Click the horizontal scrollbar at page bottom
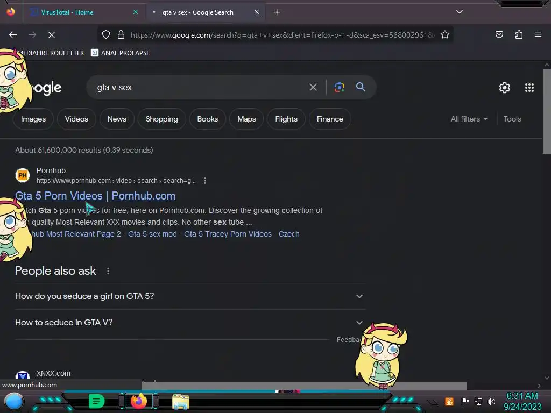 [x=305, y=386]
